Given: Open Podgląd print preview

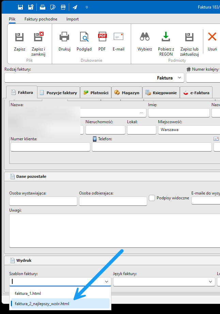Looking at the screenshot, I should coord(84,37).
